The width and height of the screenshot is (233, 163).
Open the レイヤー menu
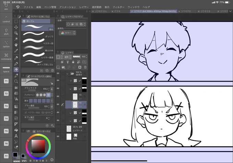coord(84,7)
